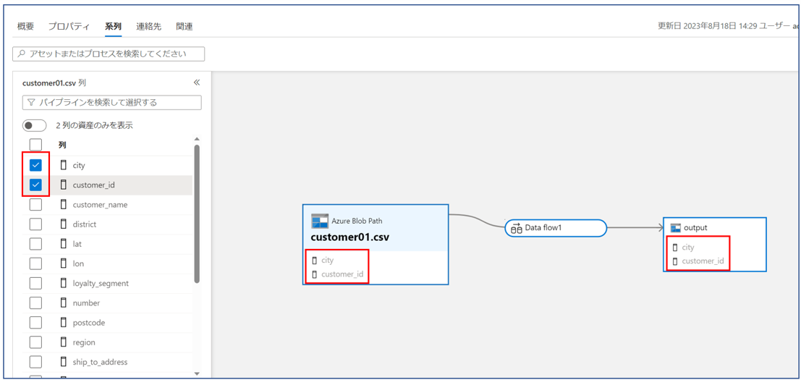Open the プロパティ tab
The width and height of the screenshot is (801, 380).
(69, 27)
